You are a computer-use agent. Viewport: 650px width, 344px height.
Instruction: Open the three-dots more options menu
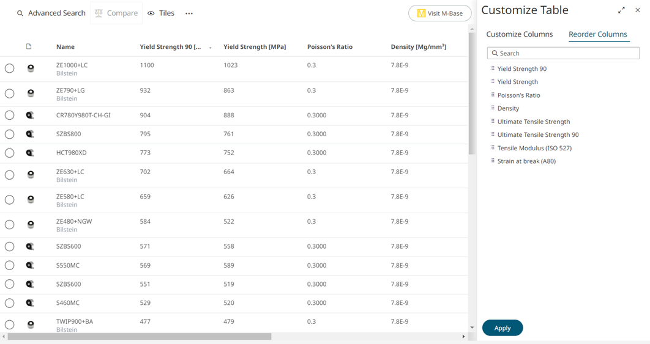[189, 13]
